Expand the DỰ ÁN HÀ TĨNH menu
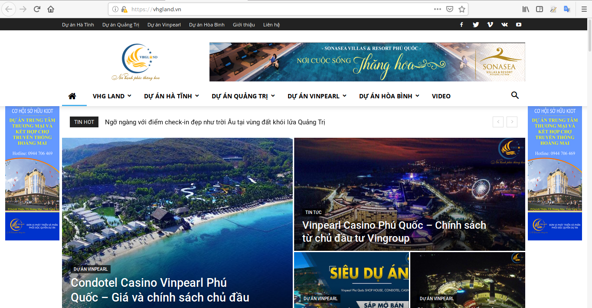Screen dimensions: 592x308 coord(171,96)
